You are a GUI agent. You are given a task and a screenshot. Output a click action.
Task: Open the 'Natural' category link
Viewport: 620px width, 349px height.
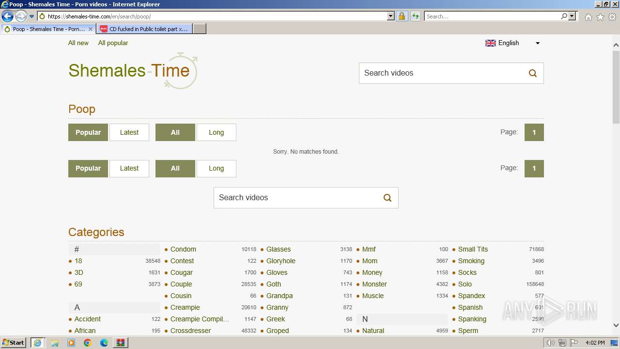[373, 331]
